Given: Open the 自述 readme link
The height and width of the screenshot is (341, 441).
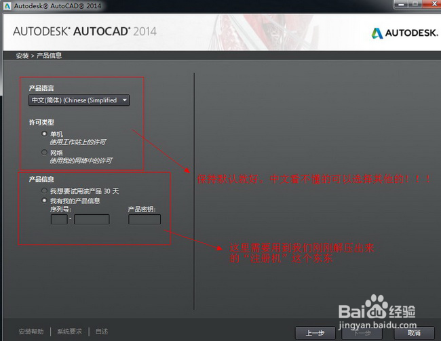Looking at the screenshot, I should tap(102, 332).
